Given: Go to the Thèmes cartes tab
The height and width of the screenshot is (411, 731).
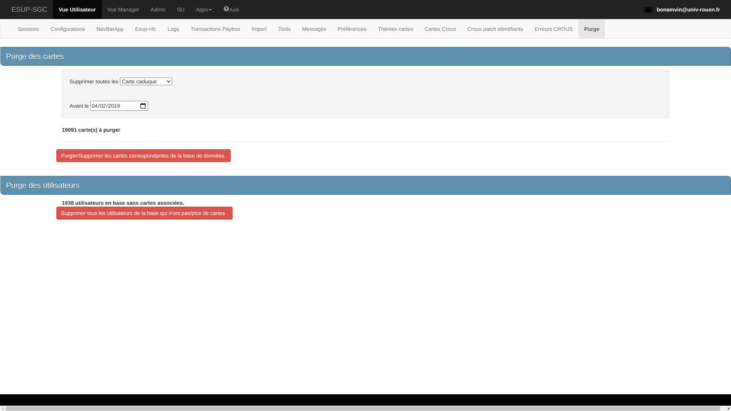Looking at the screenshot, I should click(395, 29).
